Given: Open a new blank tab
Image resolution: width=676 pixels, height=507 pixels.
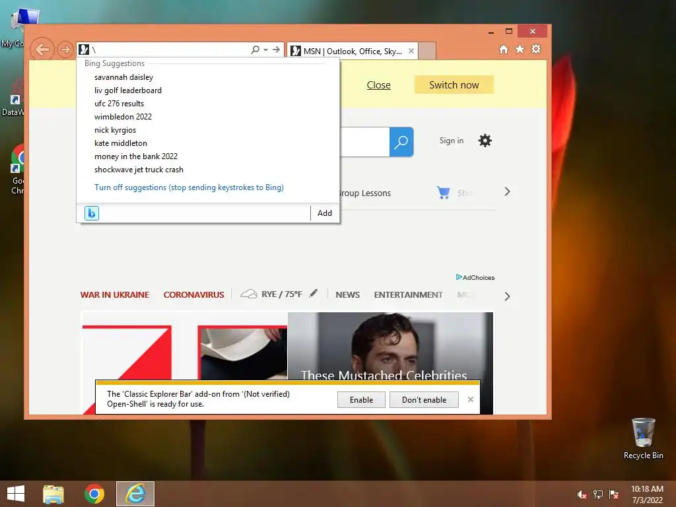Looking at the screenshot, I should [427, 51].
